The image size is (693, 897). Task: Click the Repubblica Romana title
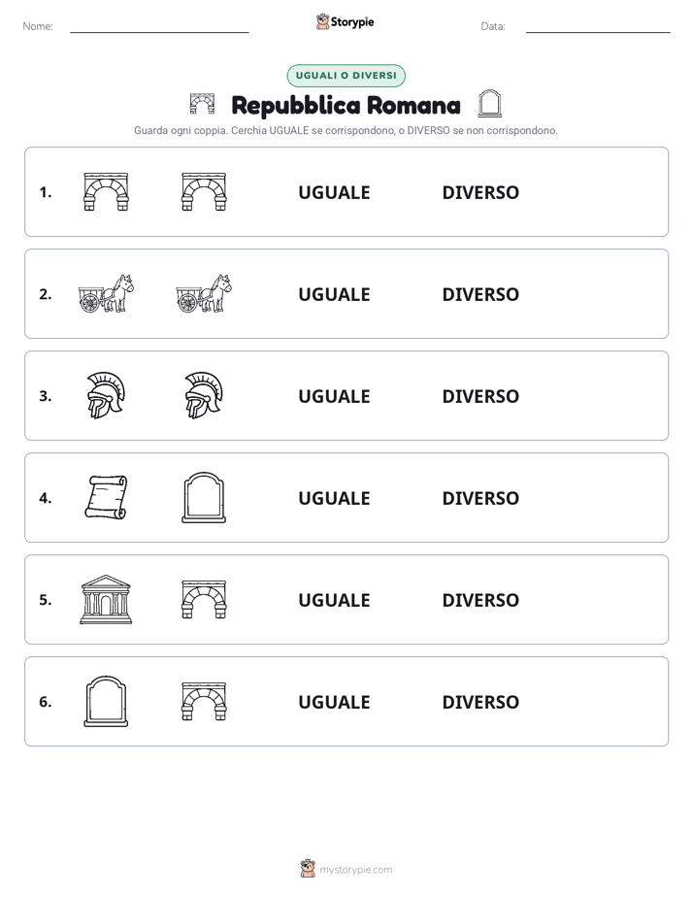[x=346, y=105]
